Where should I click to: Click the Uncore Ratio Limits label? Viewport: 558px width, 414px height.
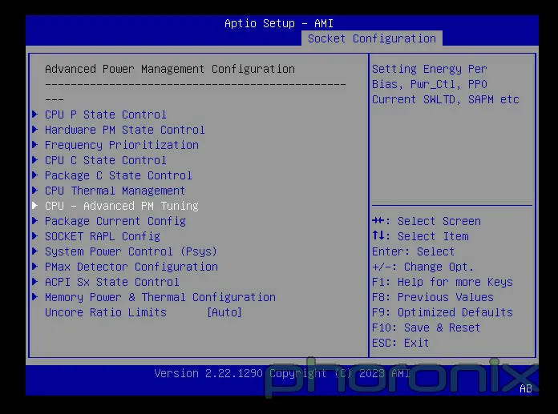[105, 312]
